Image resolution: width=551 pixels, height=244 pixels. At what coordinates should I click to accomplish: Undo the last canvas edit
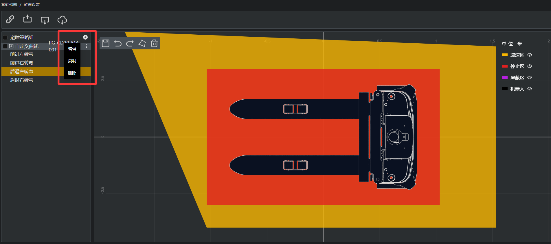coord(118,43)
